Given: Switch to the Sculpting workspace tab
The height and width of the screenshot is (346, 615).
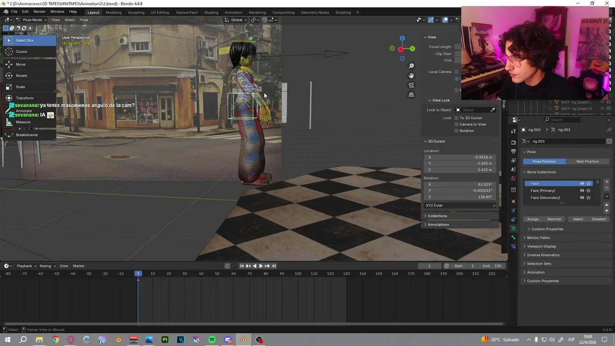Looking at the screenshot, I should point(136,12).
